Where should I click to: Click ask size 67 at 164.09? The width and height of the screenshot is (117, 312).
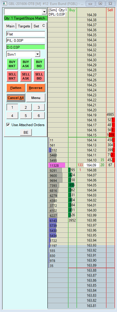point(110,165)
